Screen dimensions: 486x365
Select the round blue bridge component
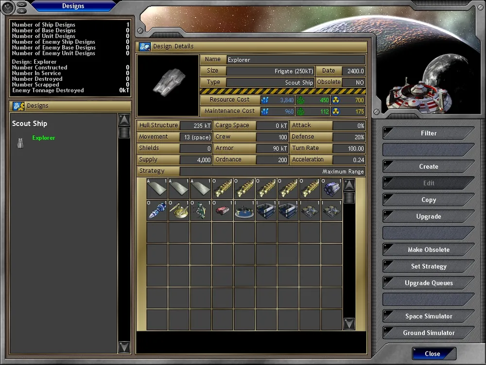coord(244,211)
